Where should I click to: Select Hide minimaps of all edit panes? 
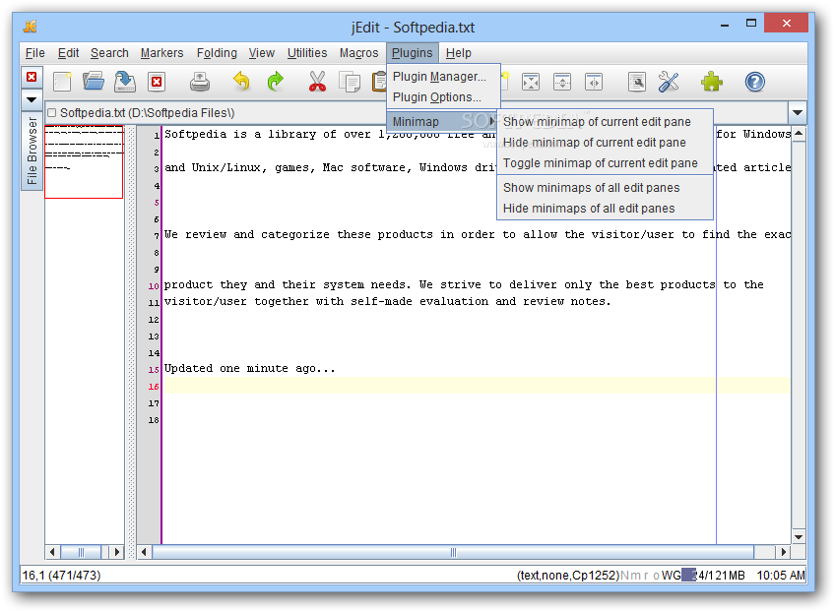(x=605, y=209)
